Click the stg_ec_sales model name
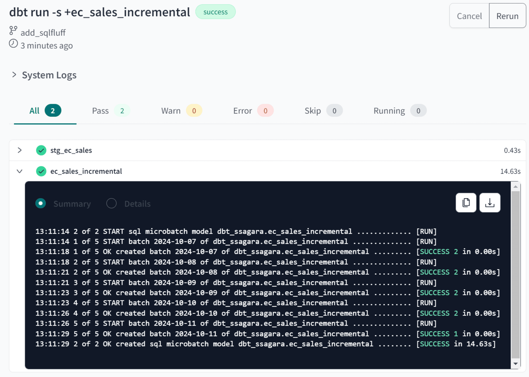This screenshot has width=529, height=377. point(71,150)
